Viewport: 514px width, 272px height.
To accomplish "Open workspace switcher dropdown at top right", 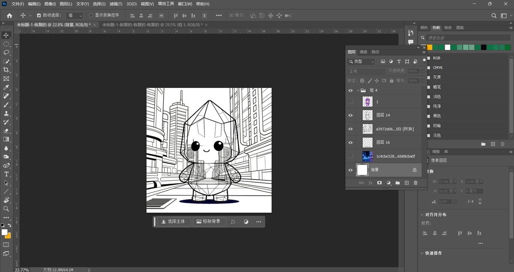I will (505, 15).
